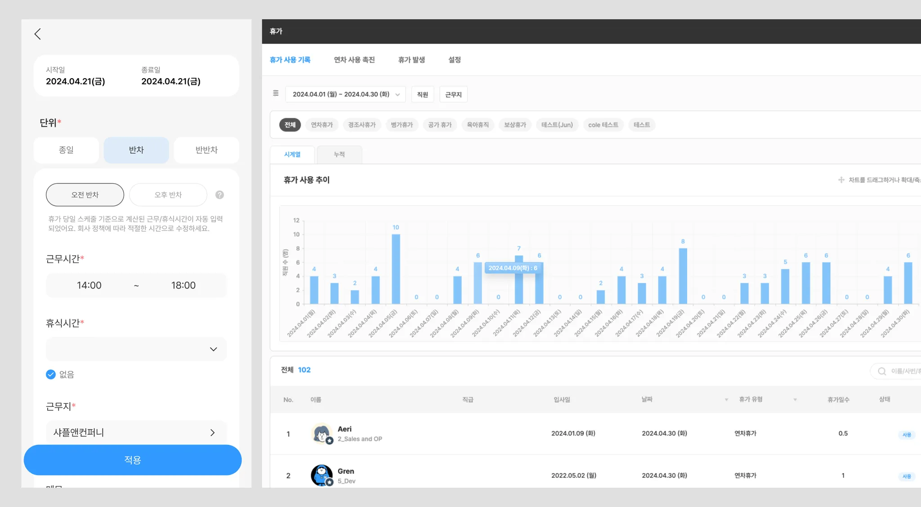
Task: Switch to 휴가 발생 tab
Action: (x=411, y=60)
